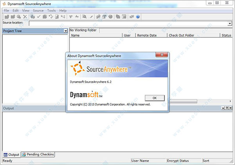Click the pencil edit toolbar icon
235x165 pixels.
(x=91, y=17)
